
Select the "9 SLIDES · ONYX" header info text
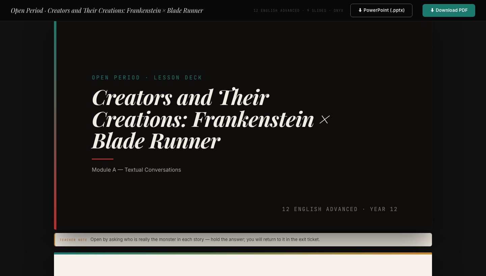[325, 11]
